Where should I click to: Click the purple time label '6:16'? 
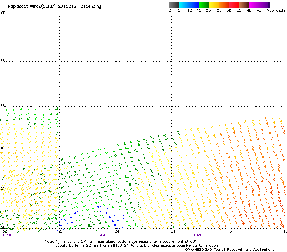tap(7, 235)
